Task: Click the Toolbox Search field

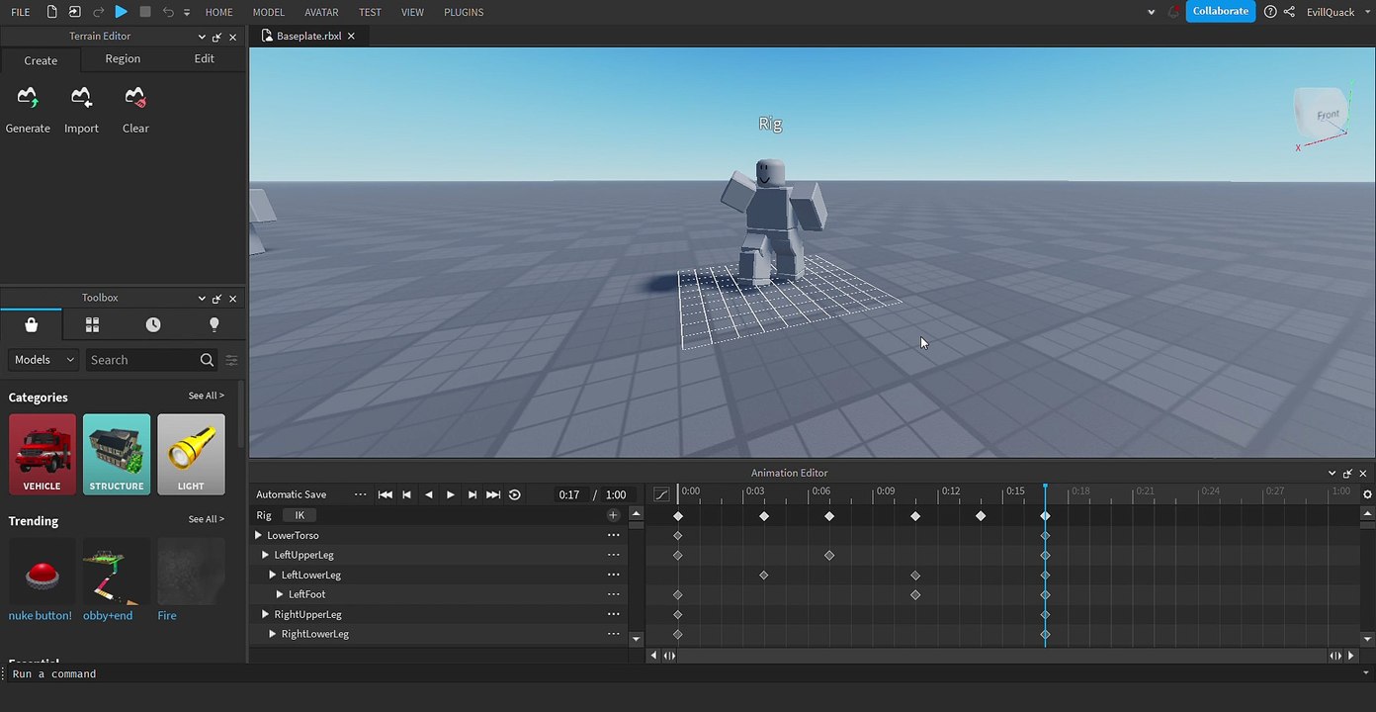Action: [142, 360]
